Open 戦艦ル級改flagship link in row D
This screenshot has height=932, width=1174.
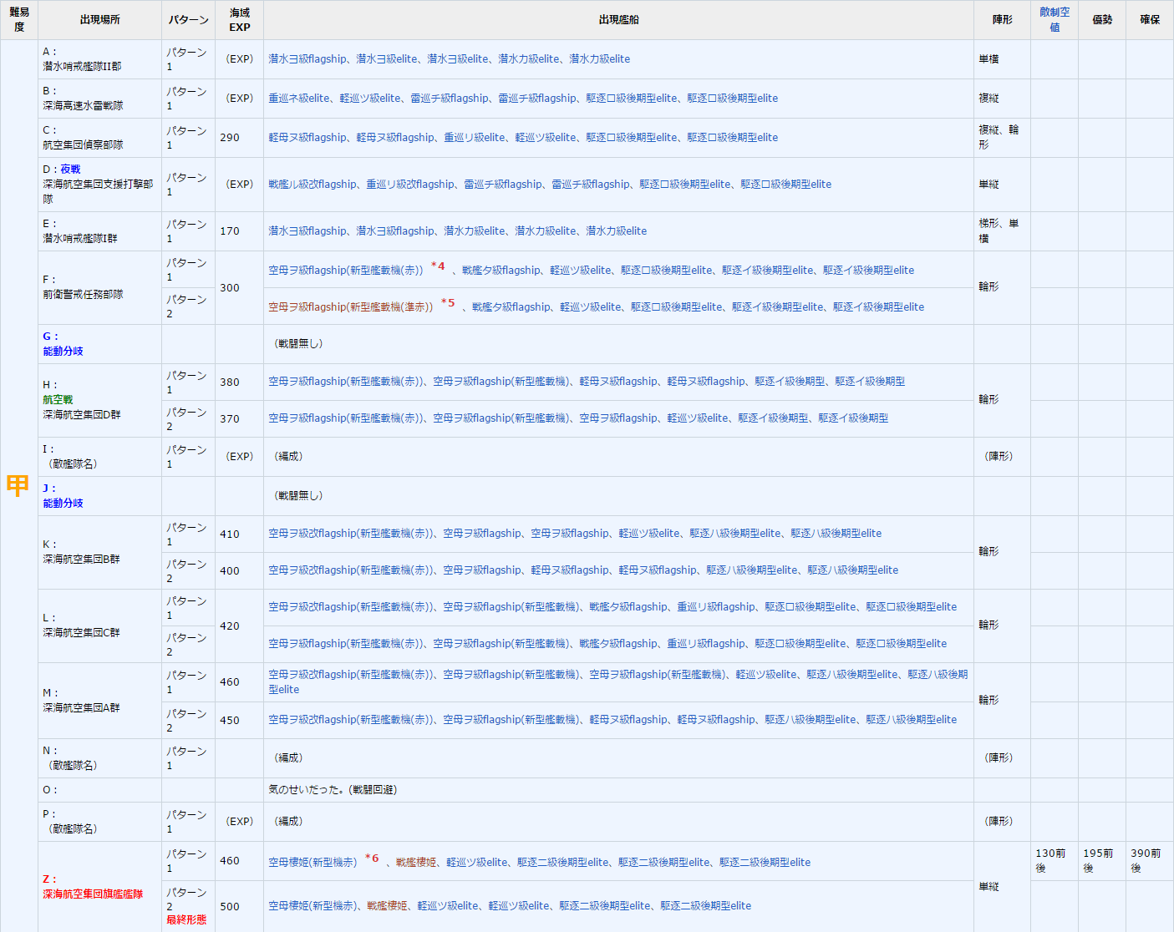pyautogui.click(x=313, y=185)
